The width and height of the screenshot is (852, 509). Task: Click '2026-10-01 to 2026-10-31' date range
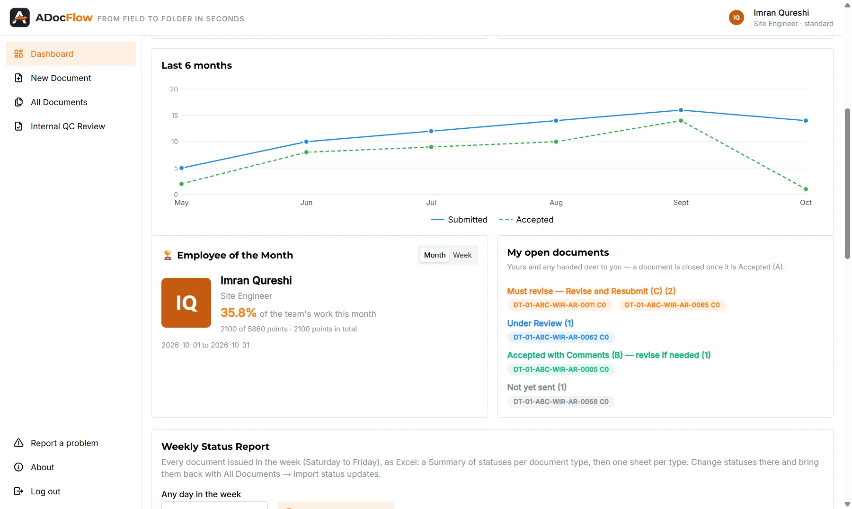tap(205, 345)
